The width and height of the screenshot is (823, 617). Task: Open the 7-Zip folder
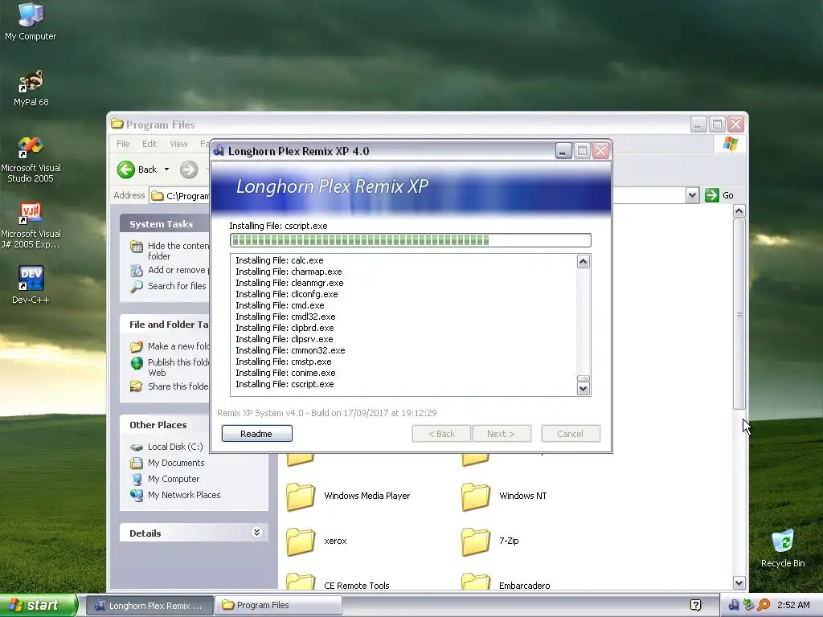(490, 541)
